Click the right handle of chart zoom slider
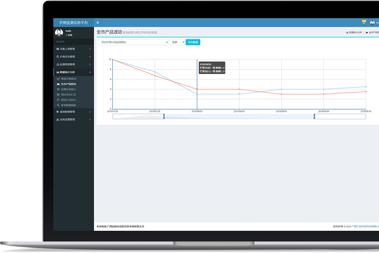The height and width of the screenshot is (253, 379). [x=314, y=116]
